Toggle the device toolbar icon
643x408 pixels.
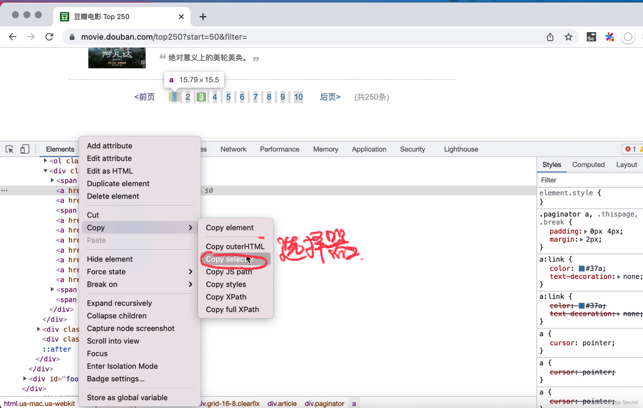25,149
